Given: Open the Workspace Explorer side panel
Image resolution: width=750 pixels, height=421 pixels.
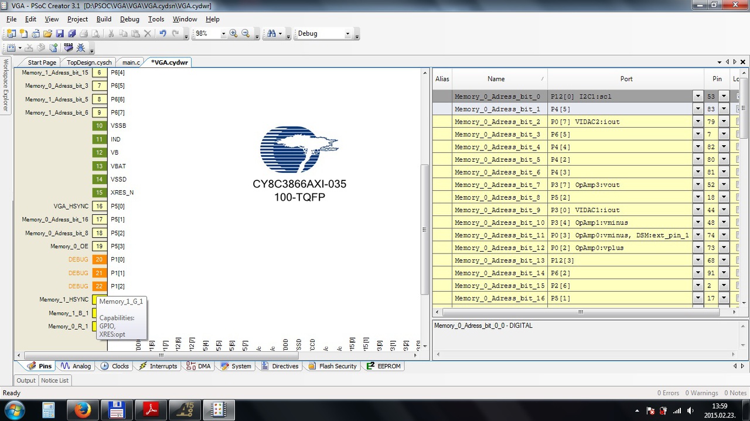Looking at the screenshot, I should pos(6,85).
